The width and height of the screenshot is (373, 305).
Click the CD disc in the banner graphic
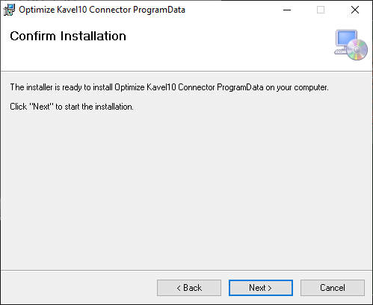pos(357,49)
